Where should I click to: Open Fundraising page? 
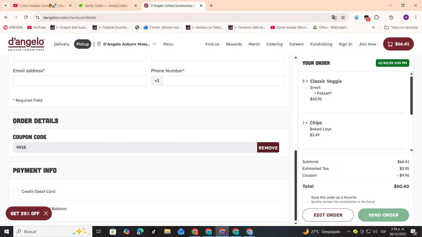point(321,44)
